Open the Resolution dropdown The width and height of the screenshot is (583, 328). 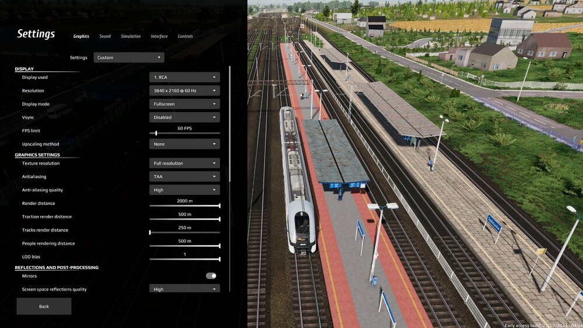point(184,90)
